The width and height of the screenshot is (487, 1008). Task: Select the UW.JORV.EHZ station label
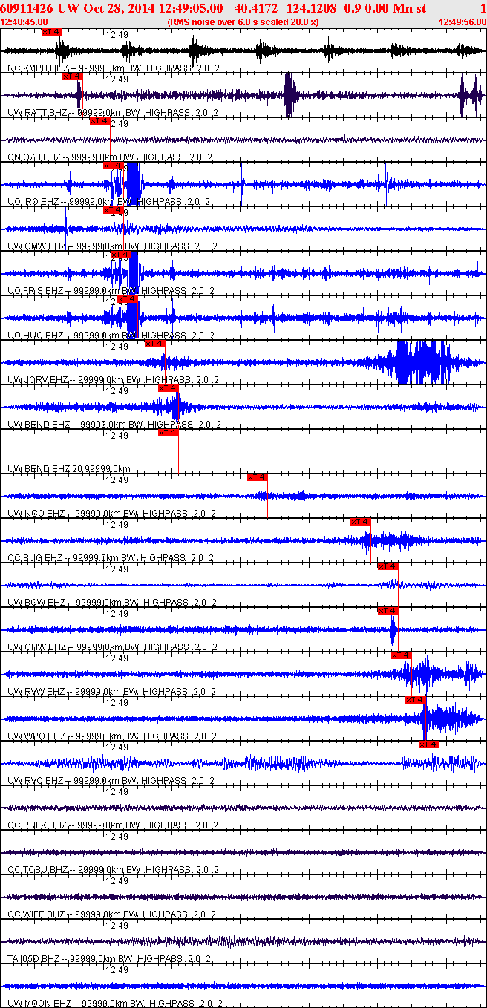point(113,380)
